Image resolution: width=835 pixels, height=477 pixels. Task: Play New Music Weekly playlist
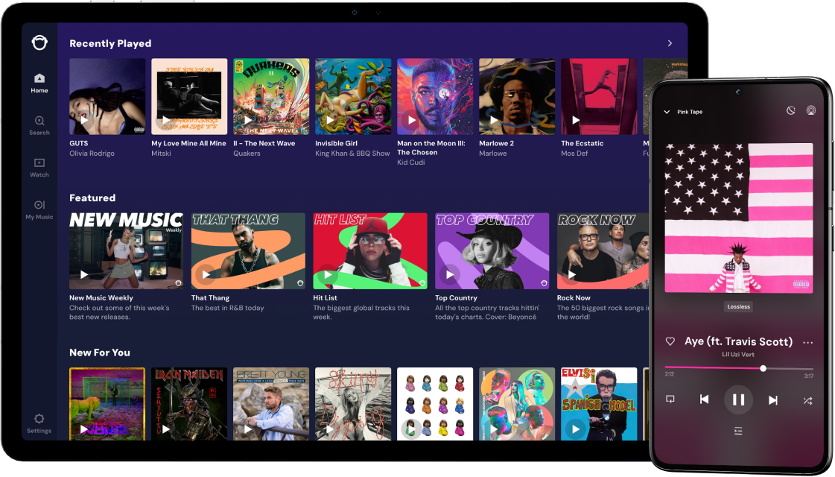(x=84, y=275)
